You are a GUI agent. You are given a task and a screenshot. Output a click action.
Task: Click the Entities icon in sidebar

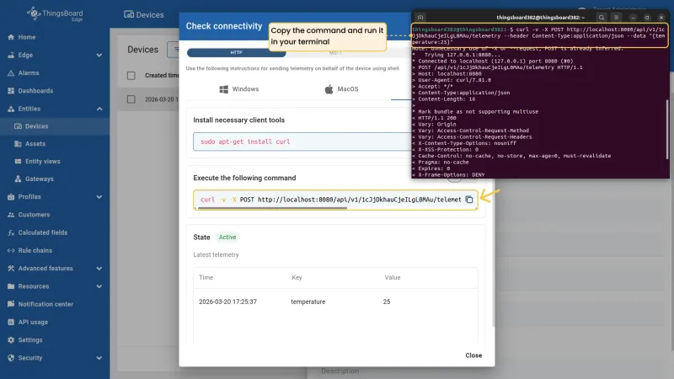[x=11, y=109]
